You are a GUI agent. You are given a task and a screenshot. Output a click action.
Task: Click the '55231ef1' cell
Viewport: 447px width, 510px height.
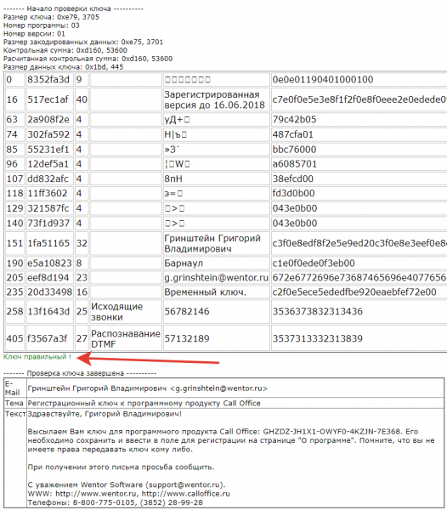[x=50, y=150]
